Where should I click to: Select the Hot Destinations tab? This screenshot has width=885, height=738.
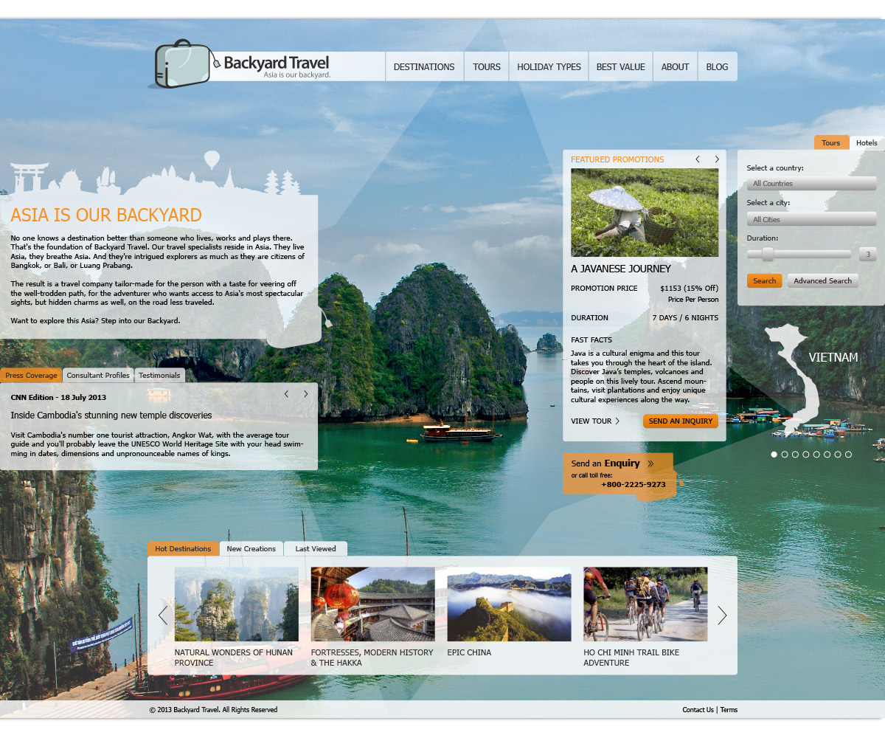click(x=183, y=548)
